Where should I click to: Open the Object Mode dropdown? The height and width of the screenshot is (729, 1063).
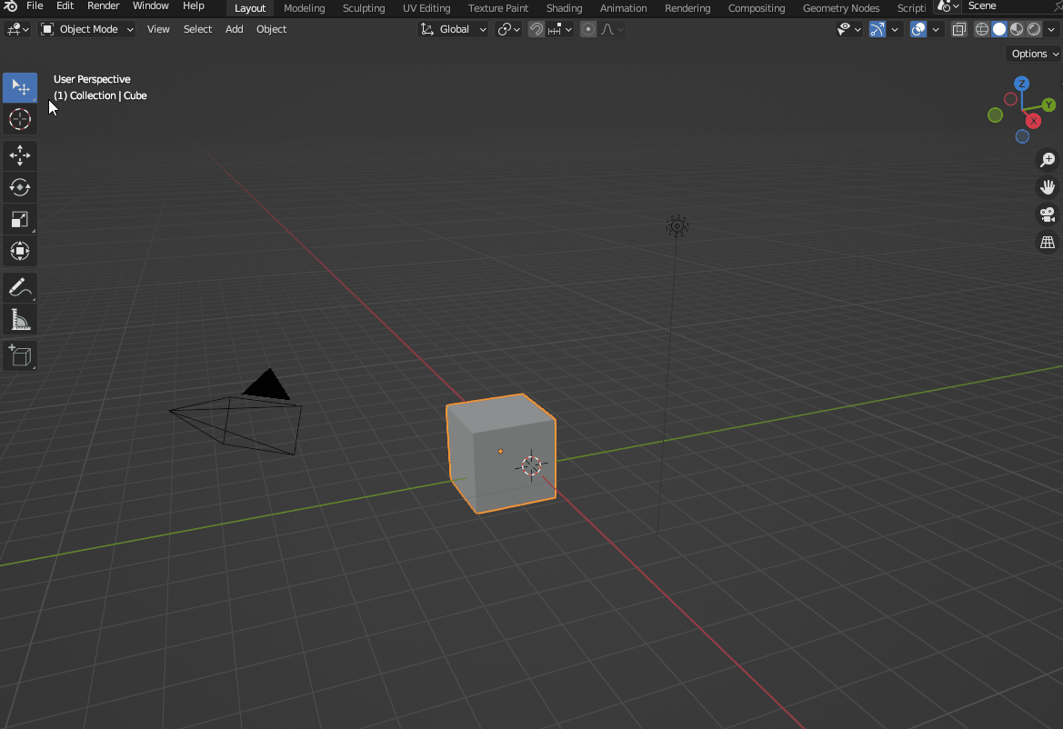[x=86, y=29]
